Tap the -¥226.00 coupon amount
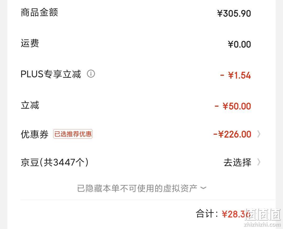The image size is (283, 229). pyautogui.click(x=232, y=134)
